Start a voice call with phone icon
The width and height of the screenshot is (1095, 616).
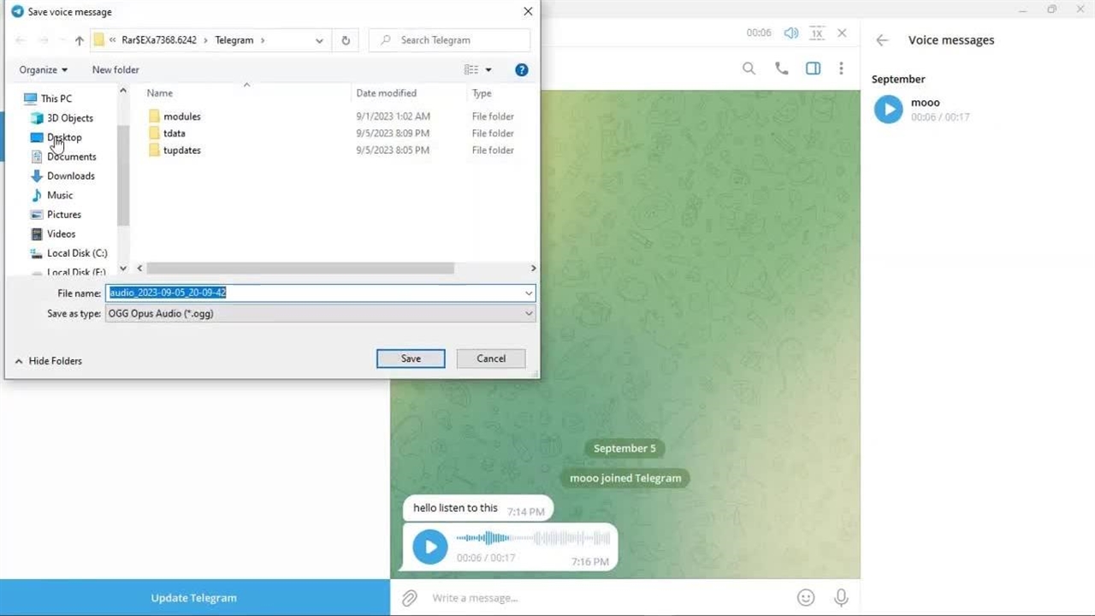coord(781,68)
